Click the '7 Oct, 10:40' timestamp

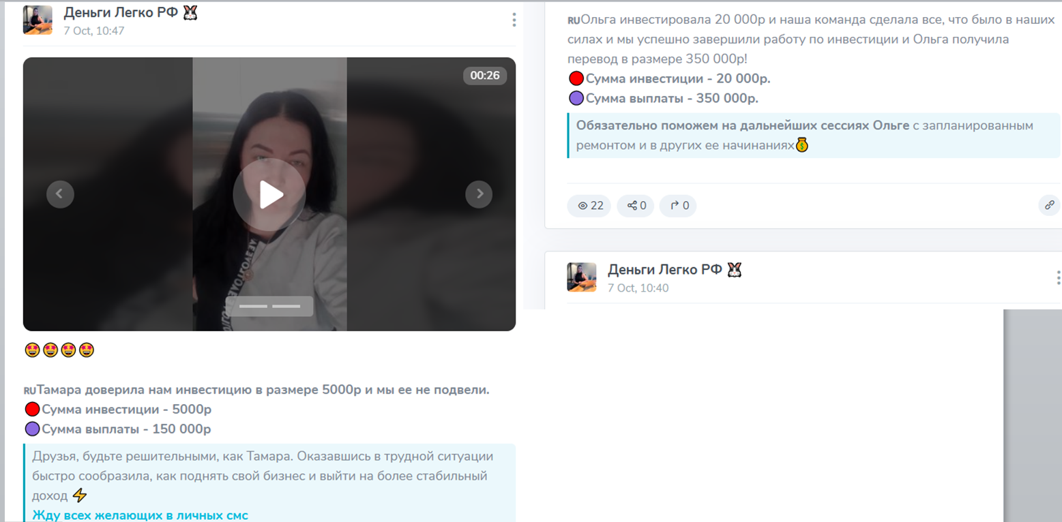tap(638, 288)
